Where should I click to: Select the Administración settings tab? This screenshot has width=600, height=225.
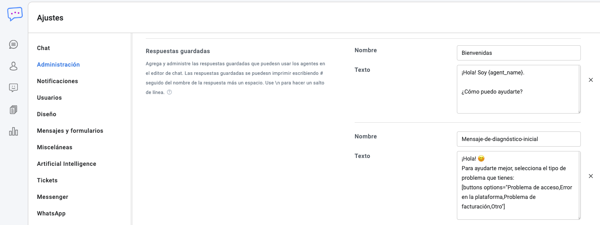(58, 64)
